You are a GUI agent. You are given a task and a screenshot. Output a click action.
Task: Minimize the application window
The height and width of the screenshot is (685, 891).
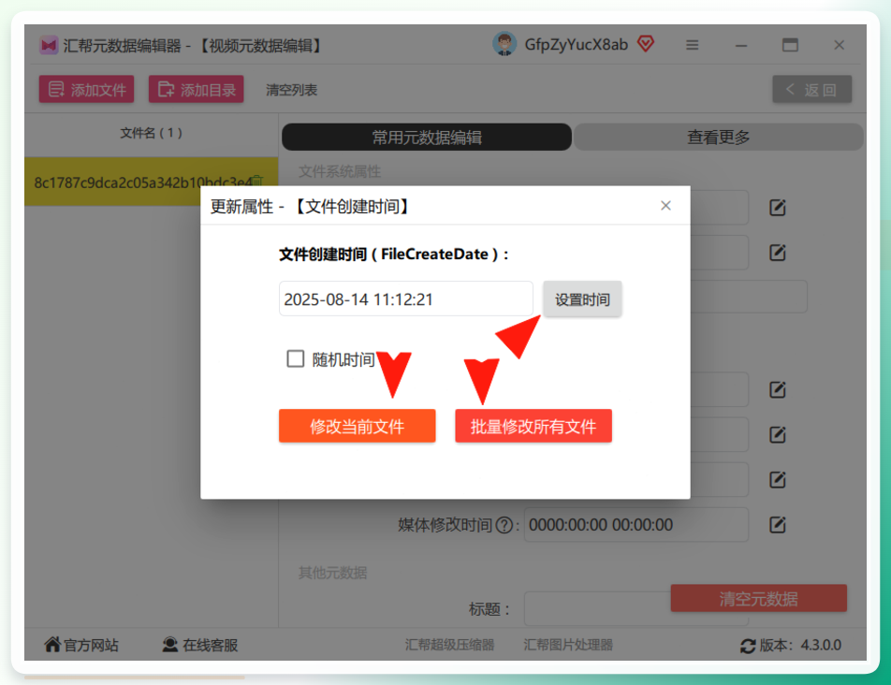click(x=741, y=45)
